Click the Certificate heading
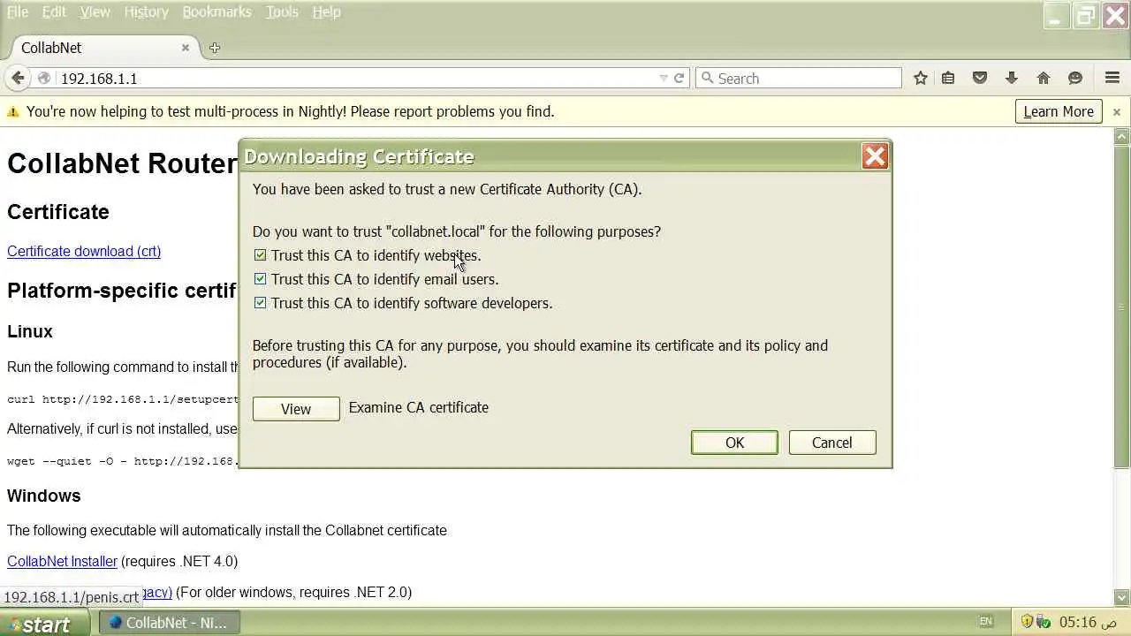Screen dimensions: 1131x636 58,212
